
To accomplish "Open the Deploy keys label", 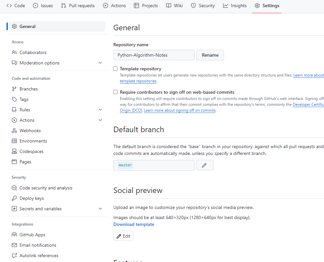I will tap(32, 198).
